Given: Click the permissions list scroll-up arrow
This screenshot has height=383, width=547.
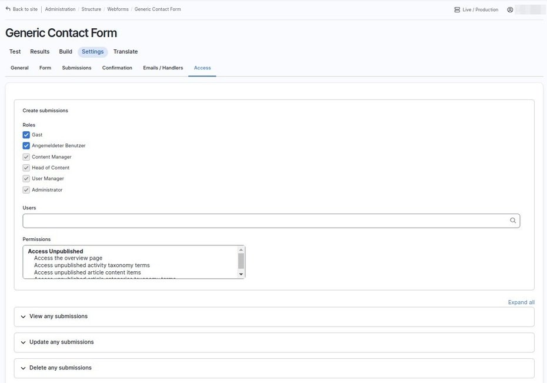Looking at the screenshot, I should pyautogui.click(x=241, y=249).
